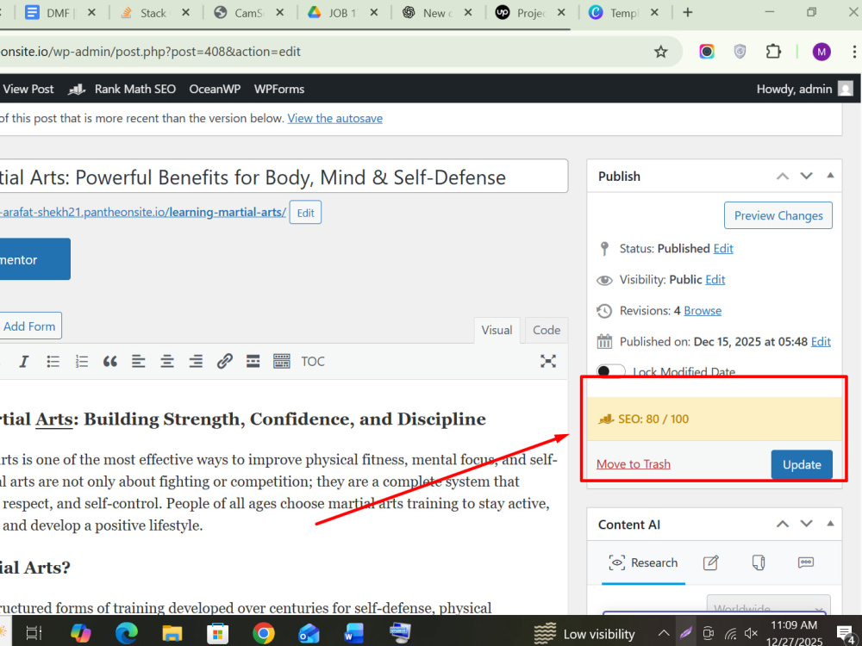Insert a bulleted list
Screen dimensions: 862x646
[53, 362]
